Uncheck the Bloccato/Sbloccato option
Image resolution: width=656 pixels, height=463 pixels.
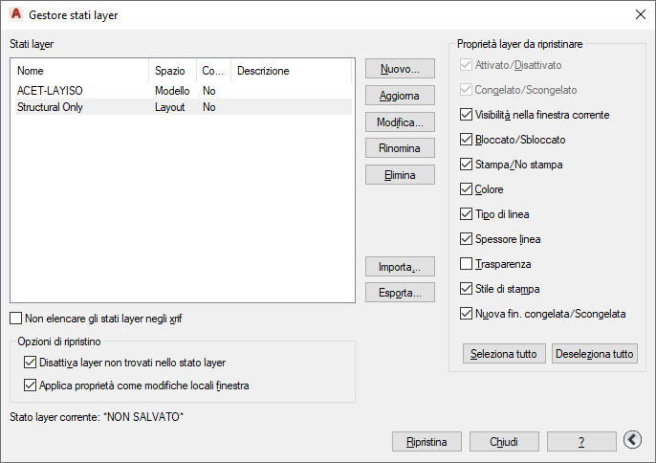click(466, 140)
